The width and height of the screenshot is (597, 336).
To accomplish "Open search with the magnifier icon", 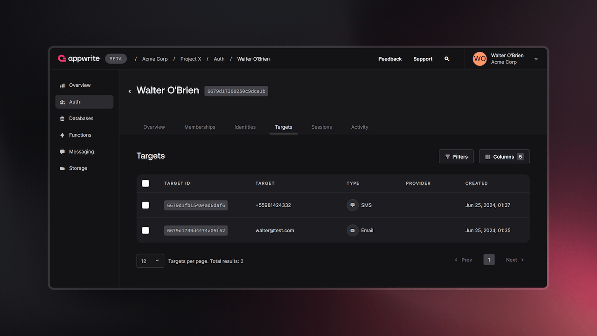I will (x=447, y=59).
